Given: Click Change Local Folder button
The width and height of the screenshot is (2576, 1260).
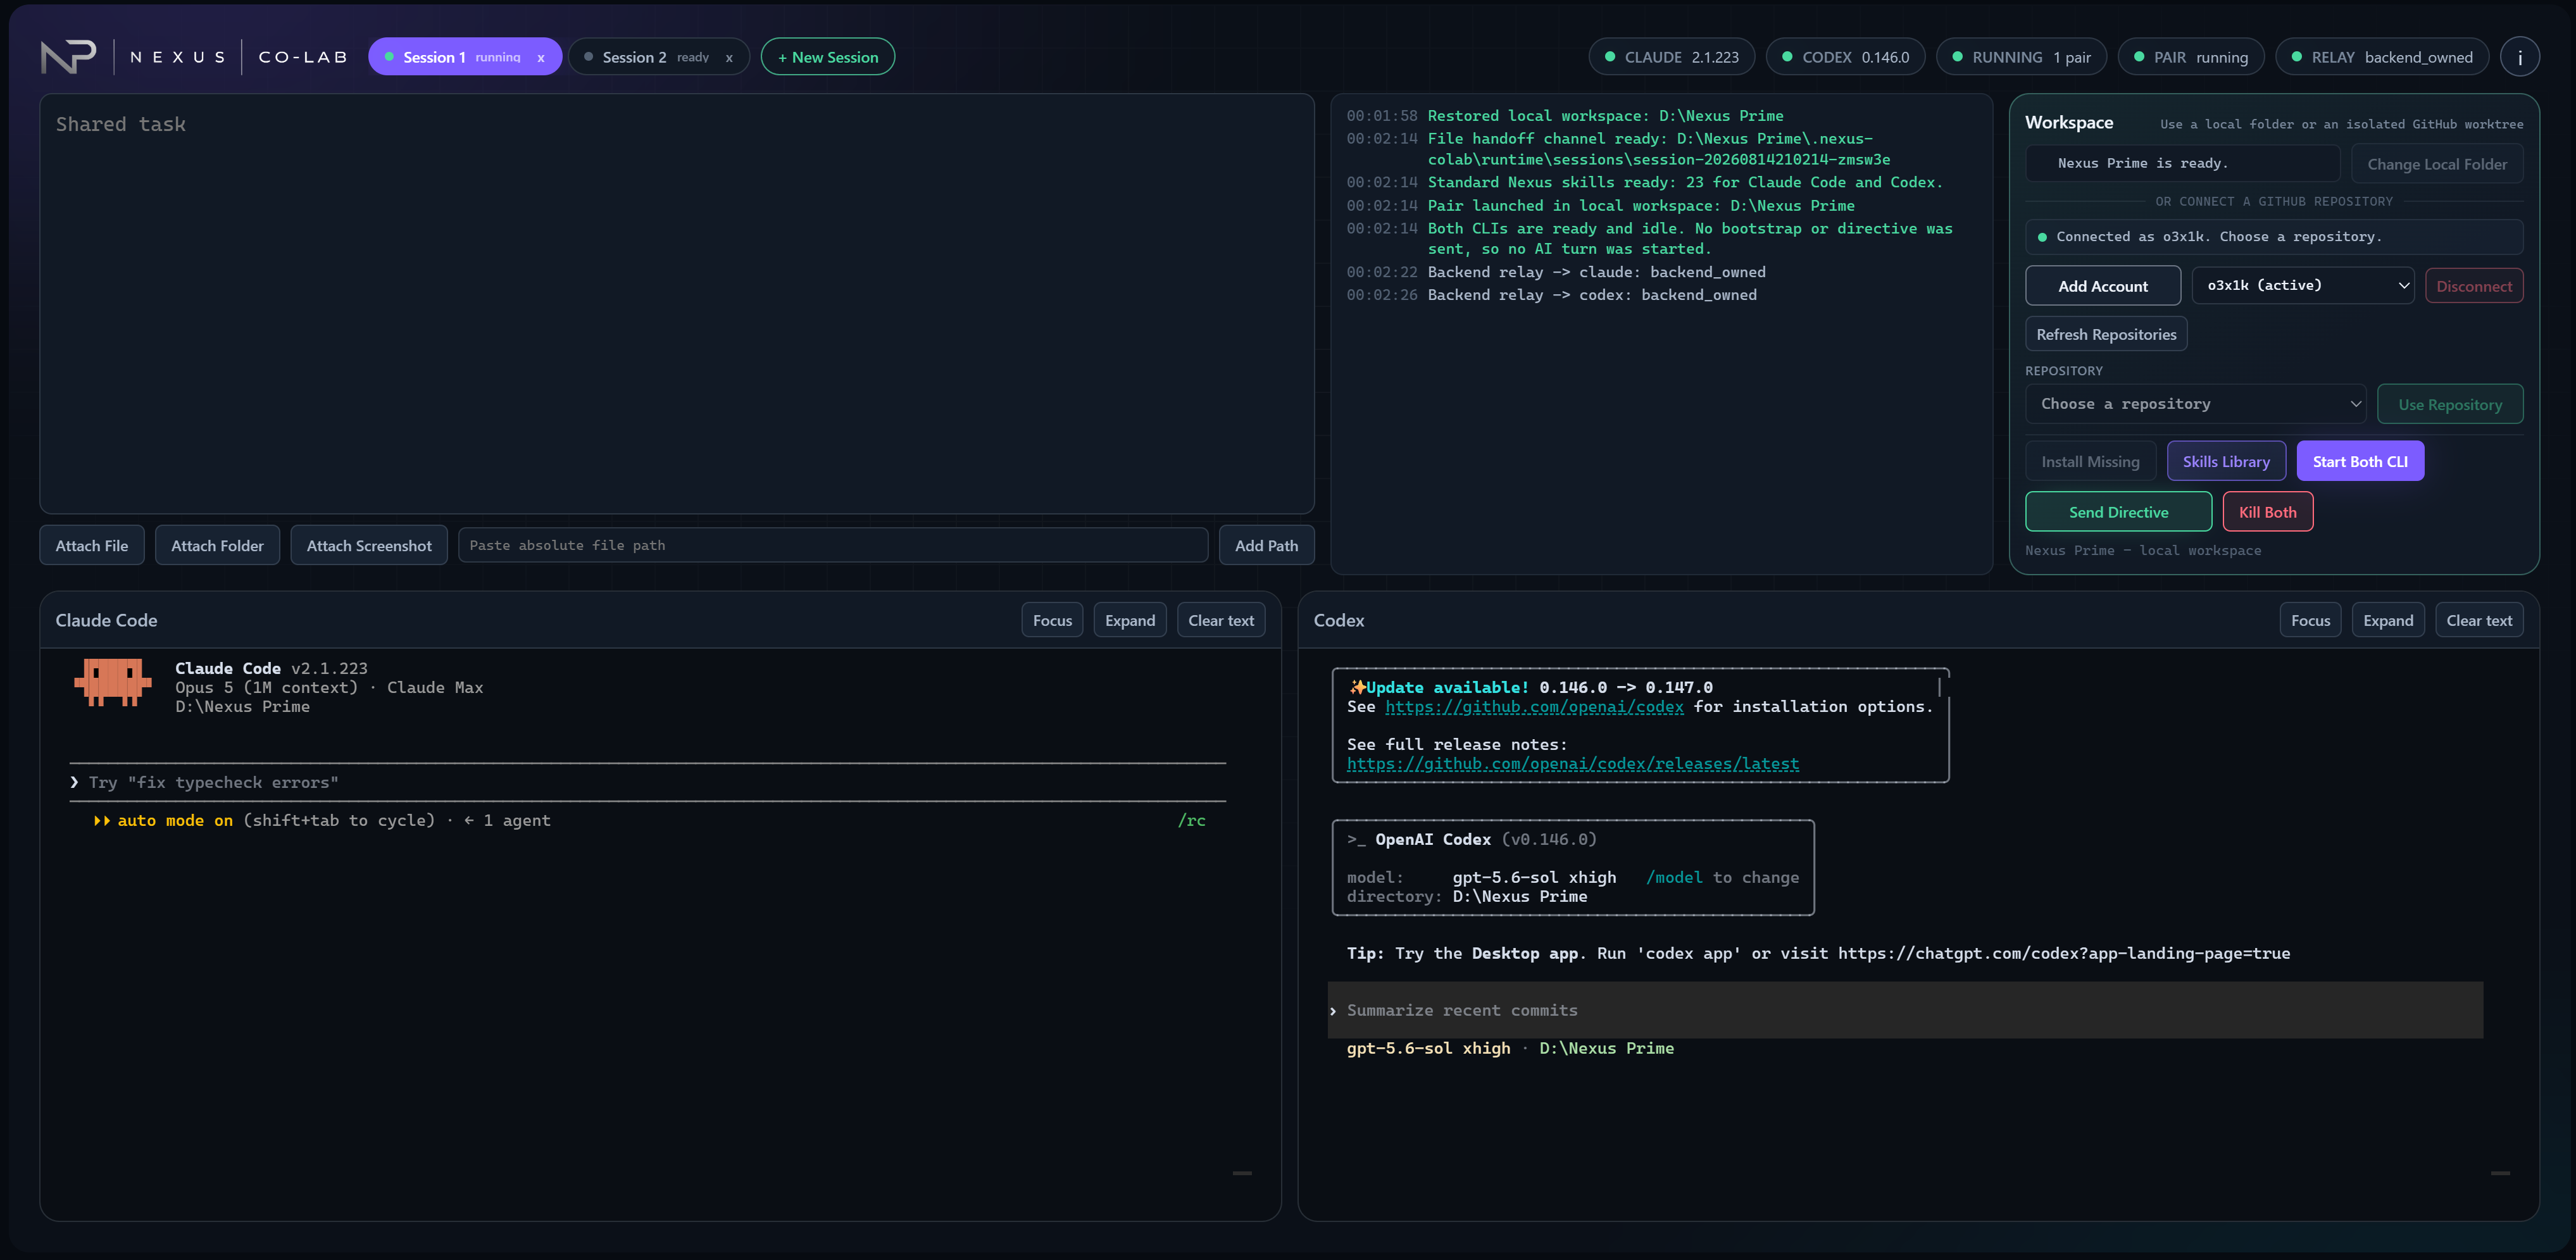Looking at the screenshot, I should point(2437,164).
